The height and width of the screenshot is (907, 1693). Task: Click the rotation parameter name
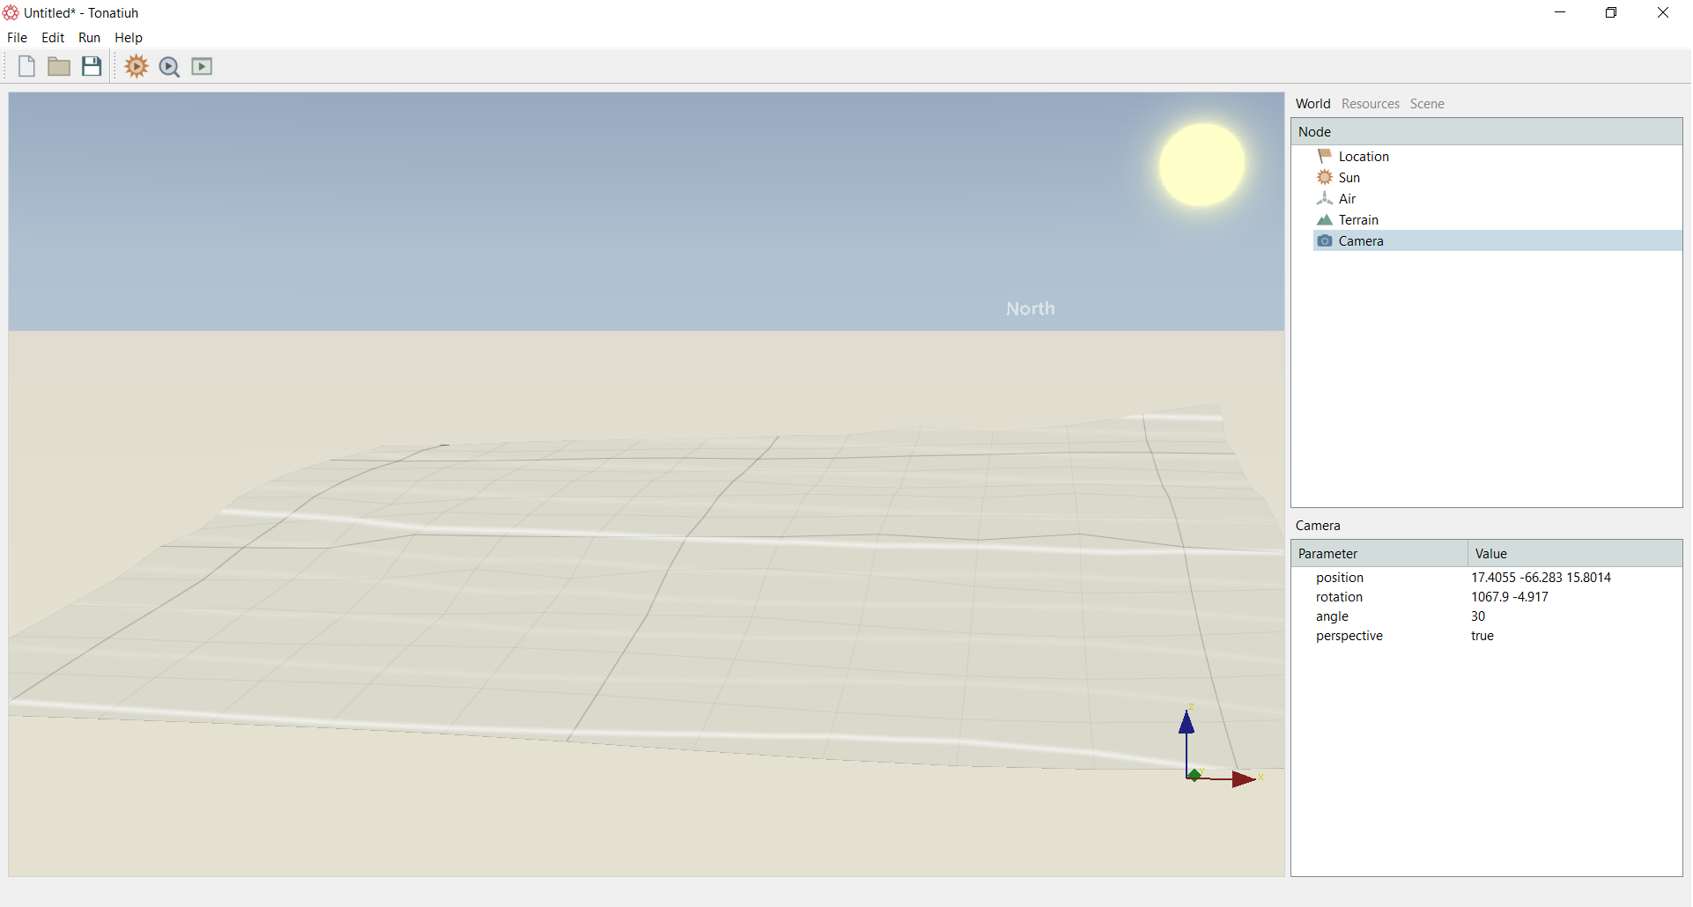coord(1339,597)
